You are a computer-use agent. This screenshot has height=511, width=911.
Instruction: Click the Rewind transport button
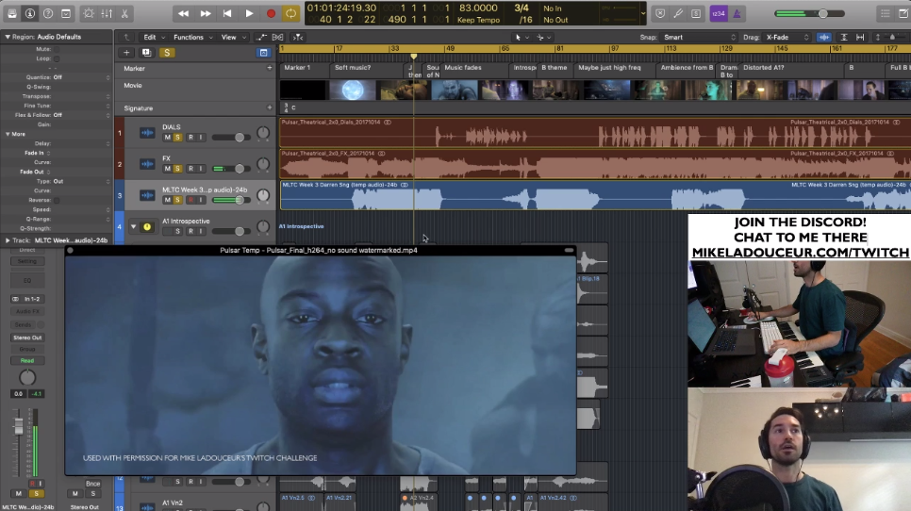(183, 13)
